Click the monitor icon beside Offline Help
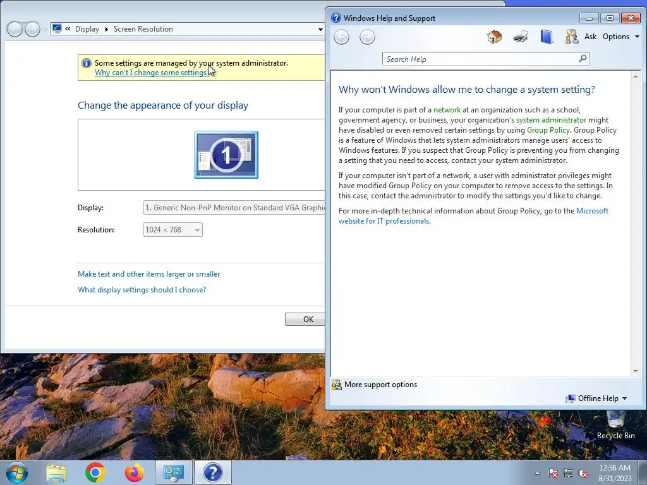The width and height of the screenshot is (647, 485). tap(571, 398)
